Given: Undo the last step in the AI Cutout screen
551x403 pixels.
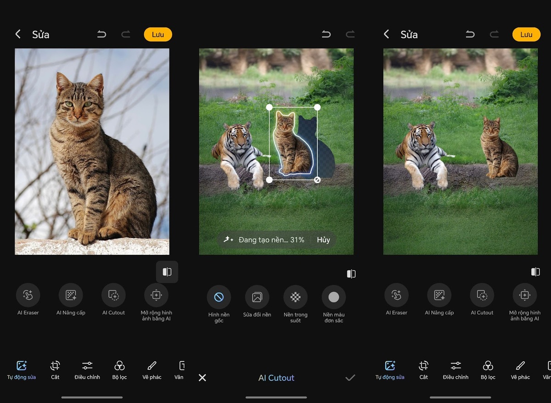Looking at the screenshot, I should pyautogui.click(x=326, y=34).
